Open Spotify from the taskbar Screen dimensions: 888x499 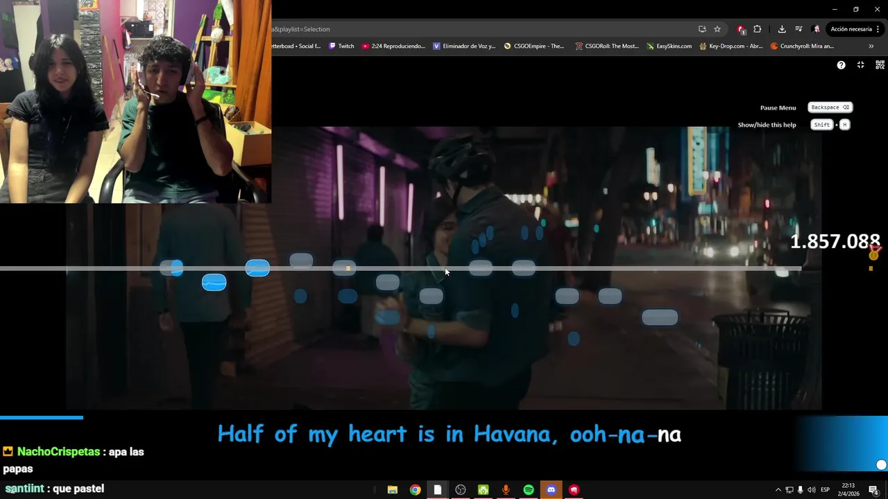pyautogui.click(x=529, y=490)
